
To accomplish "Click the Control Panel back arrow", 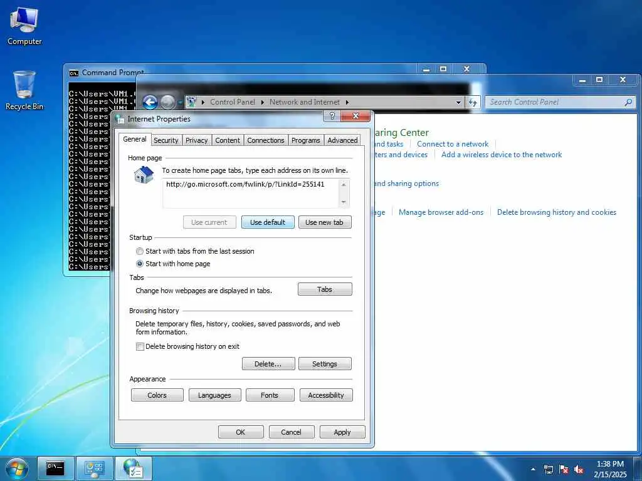I will coord(150,102).
